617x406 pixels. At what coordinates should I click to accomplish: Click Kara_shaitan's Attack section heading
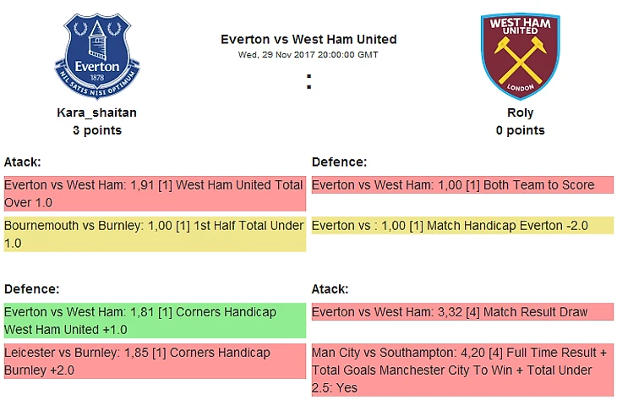[x=23, y=162]
